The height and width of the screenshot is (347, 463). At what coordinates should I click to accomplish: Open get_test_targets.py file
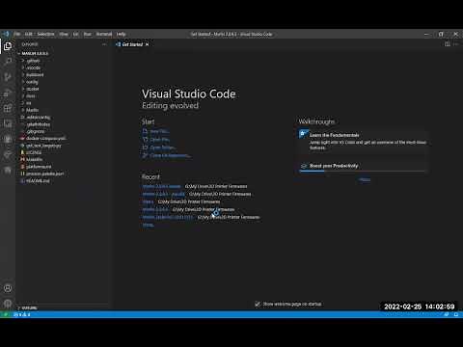[x=43, y=146]
